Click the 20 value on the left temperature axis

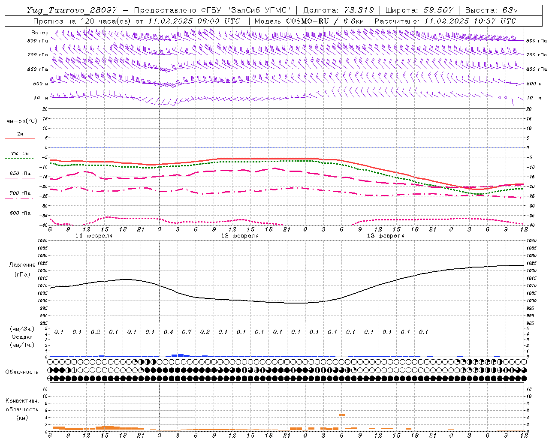click(46, 109)
